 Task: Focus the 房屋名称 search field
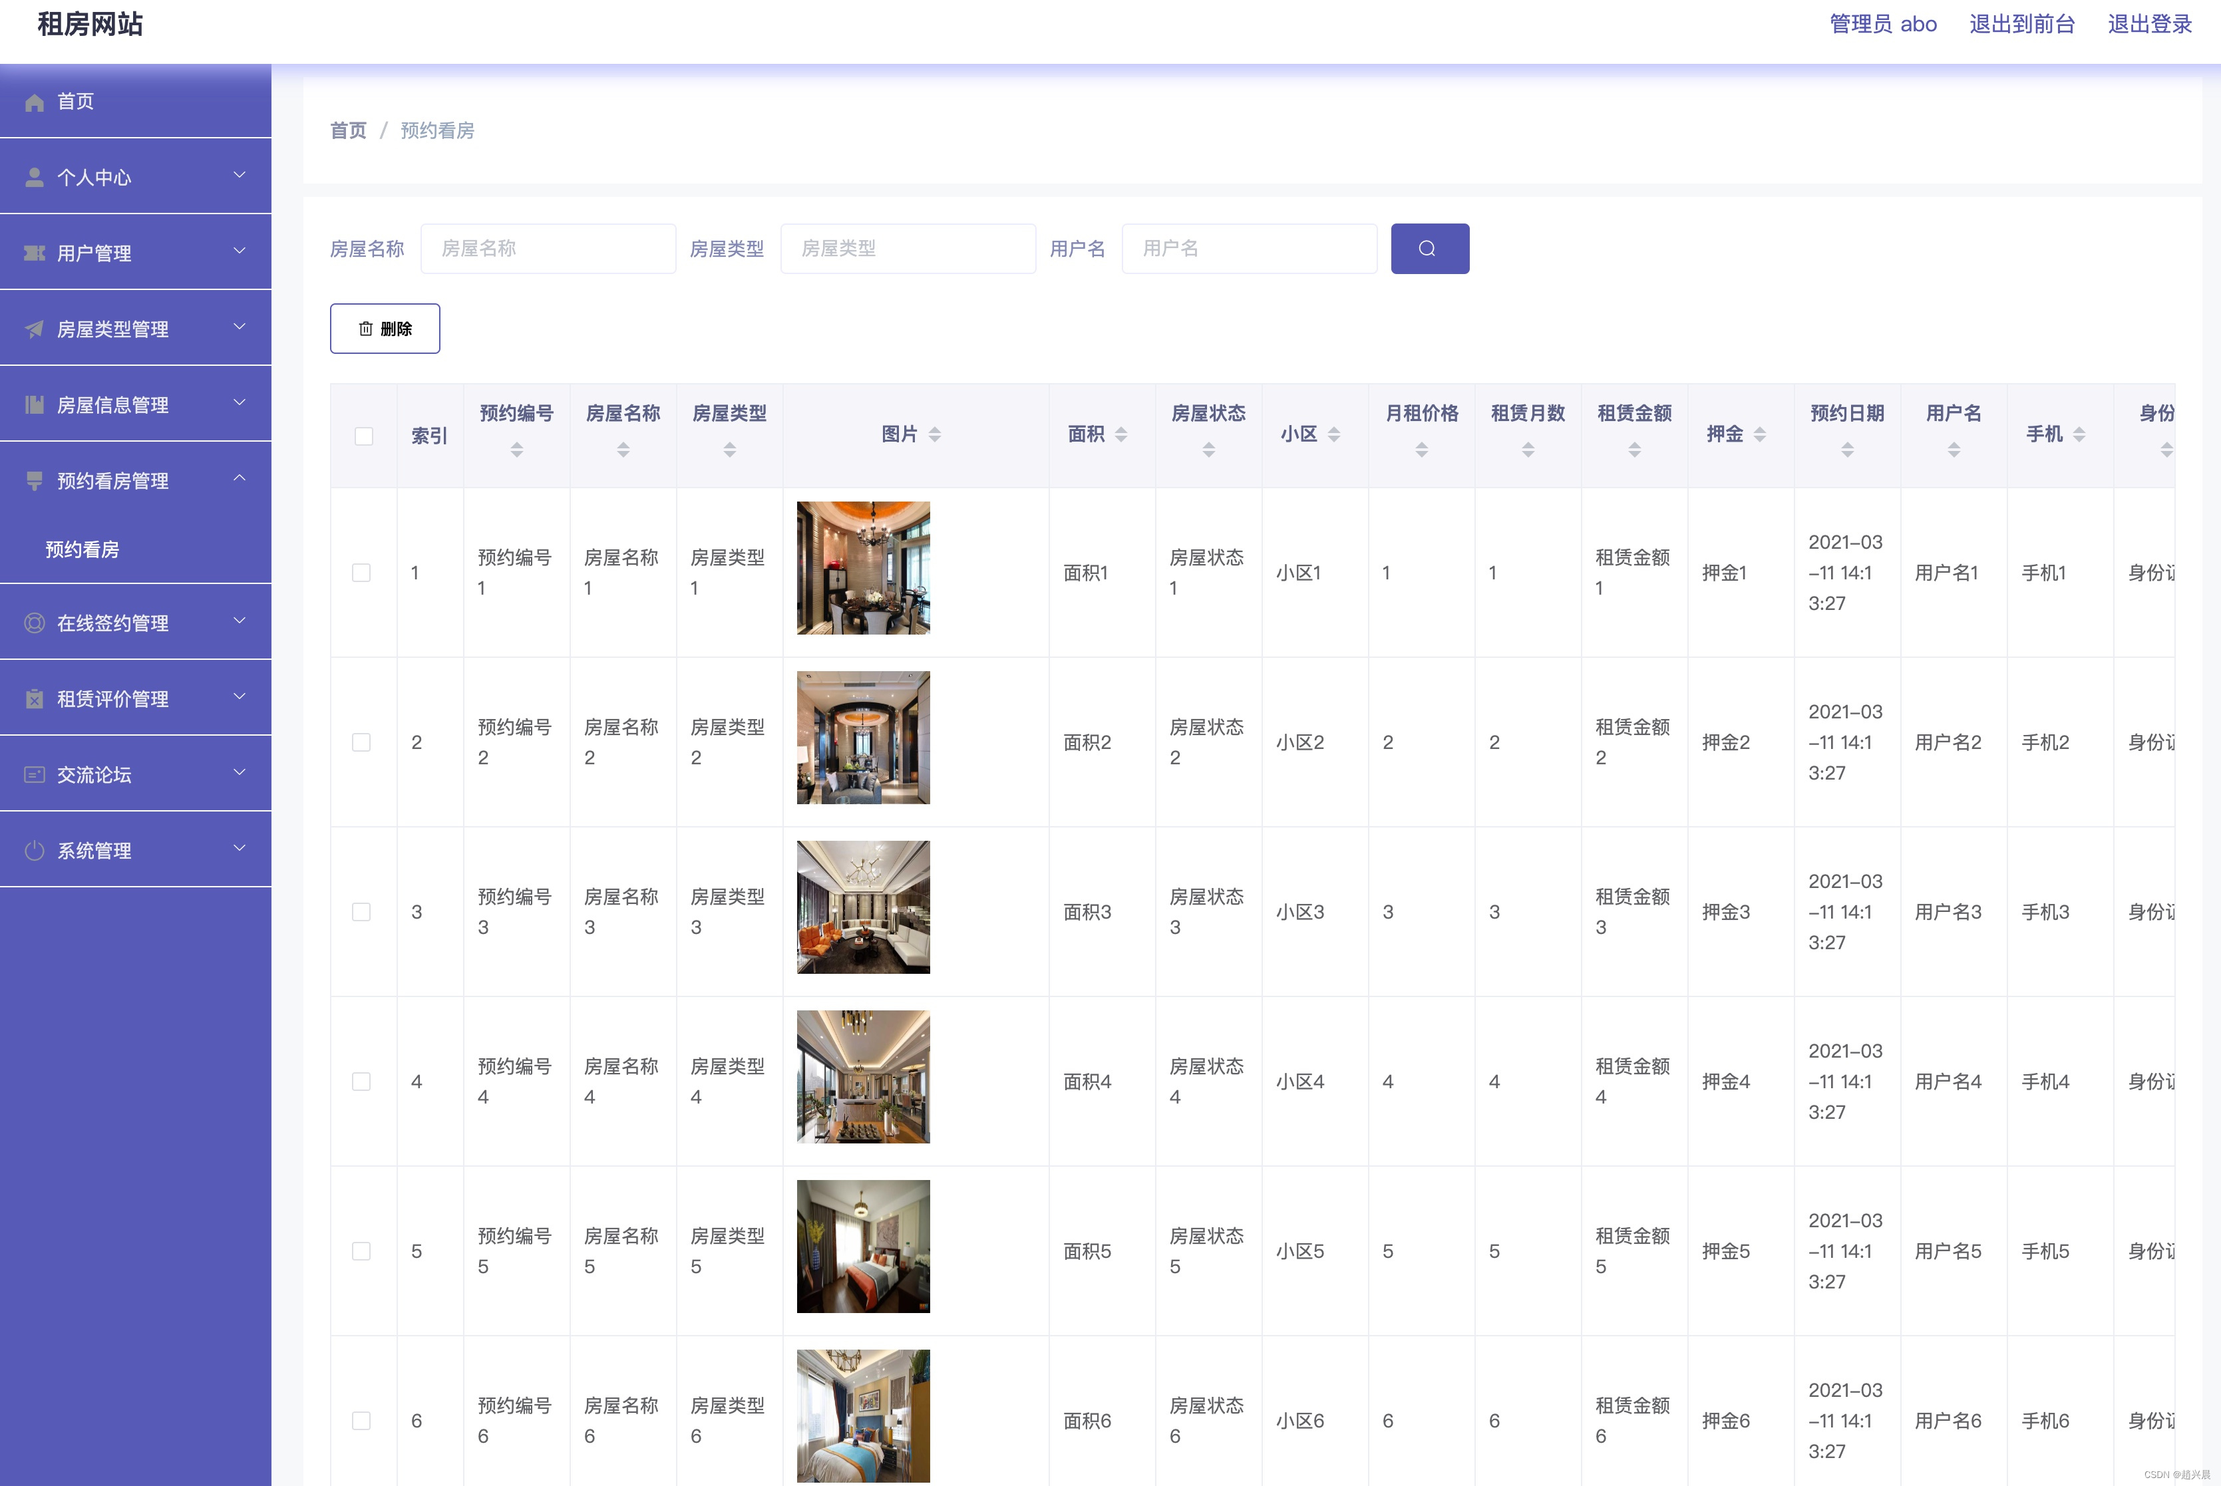pos(548,248)
